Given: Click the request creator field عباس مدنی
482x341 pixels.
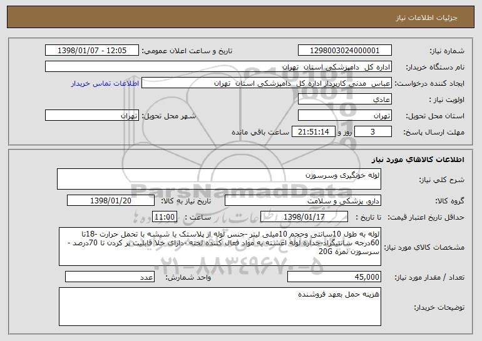Looking at the screenshot, I should pyautogui.click(x=267, y=83).
